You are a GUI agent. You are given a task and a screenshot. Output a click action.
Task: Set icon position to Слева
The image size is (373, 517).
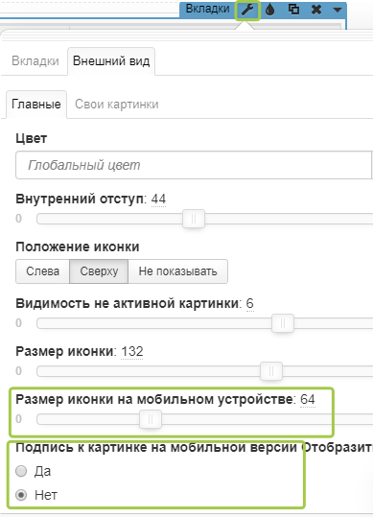pos(42,271)
